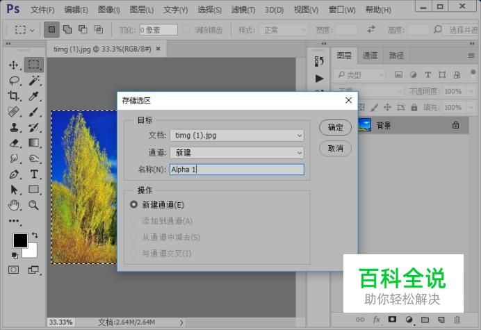Open the Opacity value dropdown arrow

[x=471, y=91]
